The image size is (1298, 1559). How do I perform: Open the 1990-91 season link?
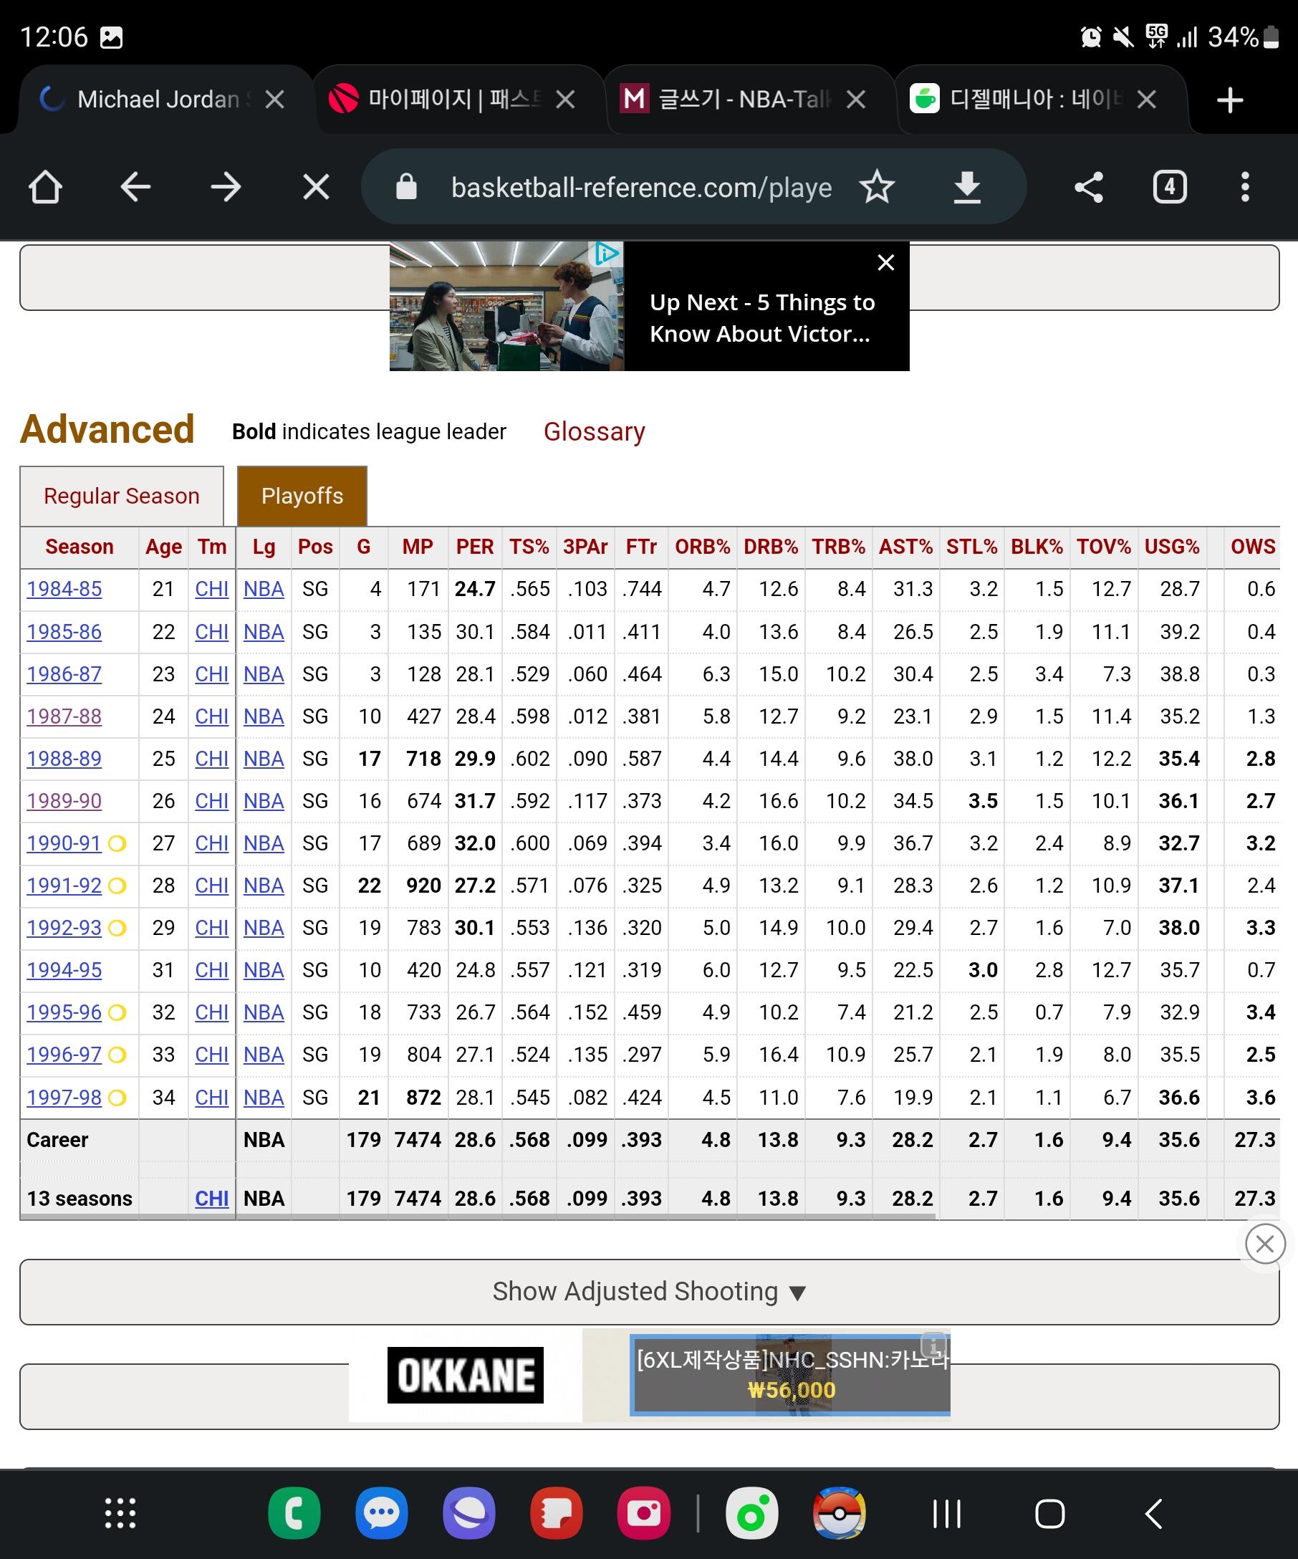pos(64,843)
